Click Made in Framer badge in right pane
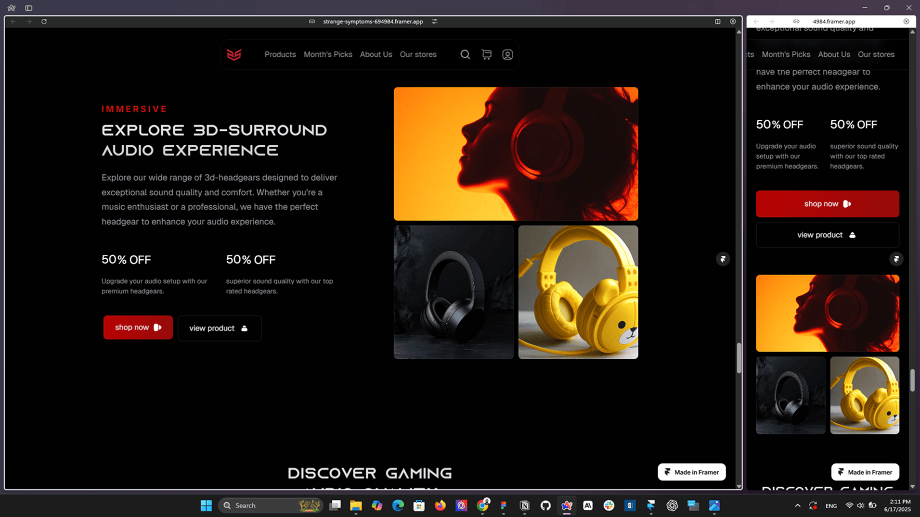 pyautogui.click(x=865, y=472)
